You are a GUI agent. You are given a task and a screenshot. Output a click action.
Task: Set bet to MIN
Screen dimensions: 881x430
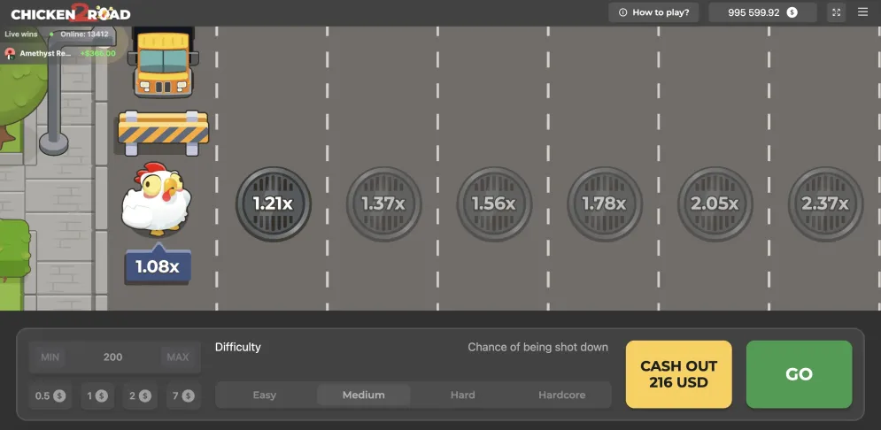[50, 357]
